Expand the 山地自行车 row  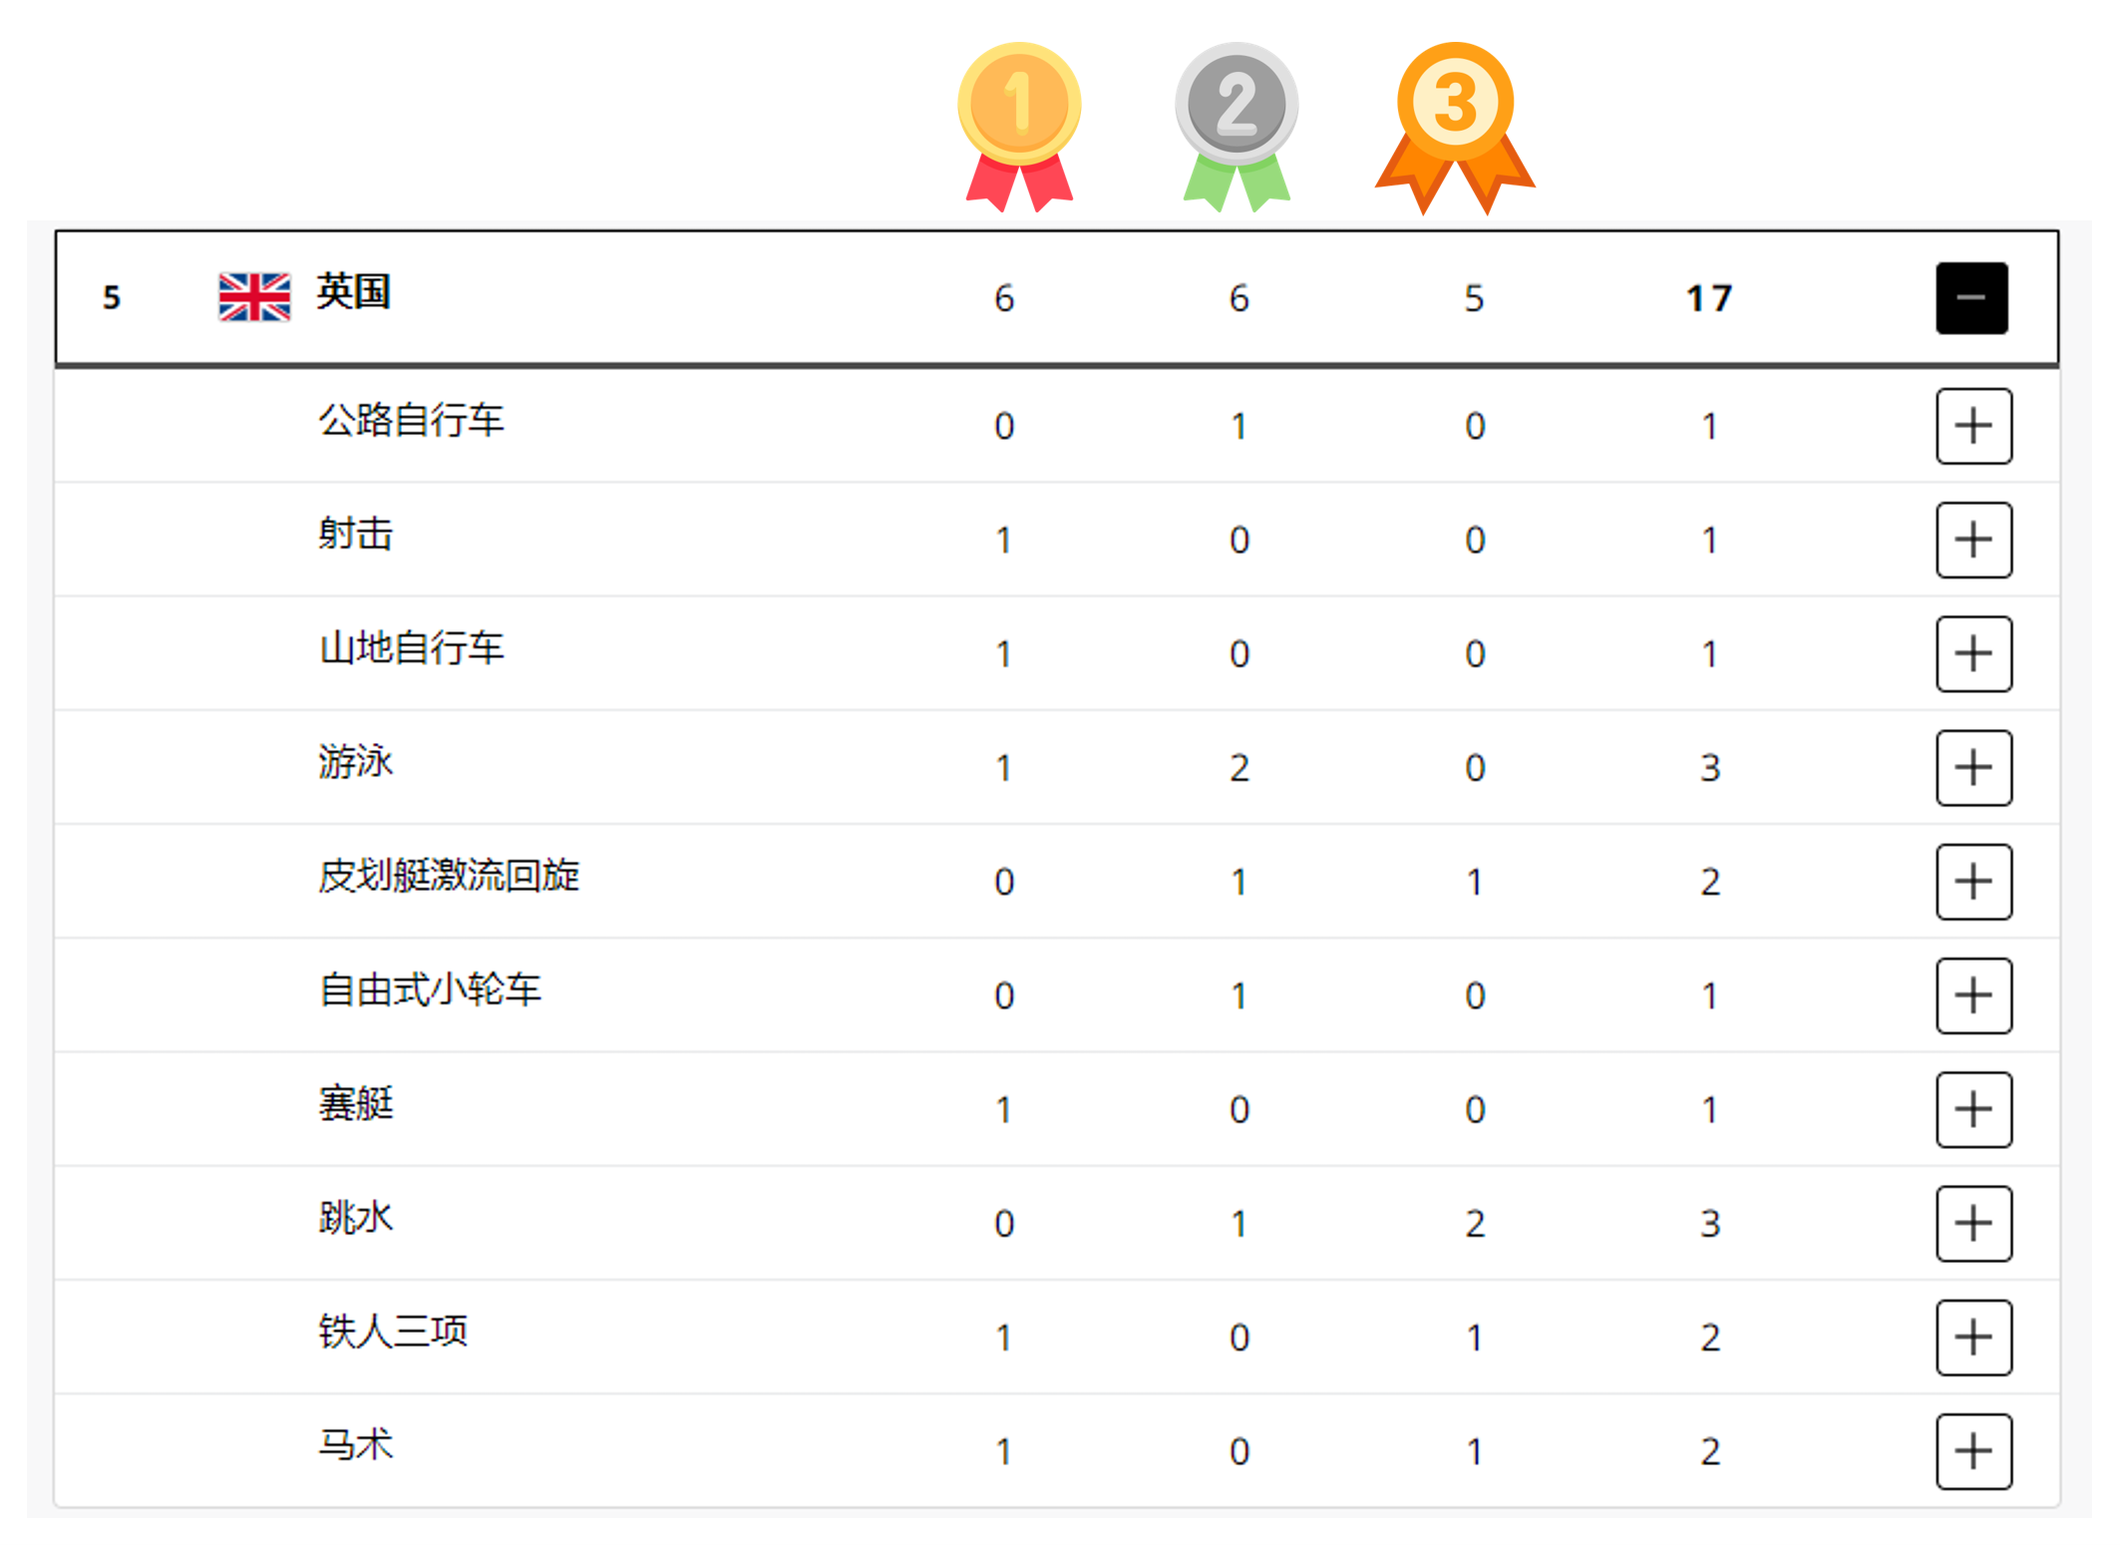[1973, 653]
